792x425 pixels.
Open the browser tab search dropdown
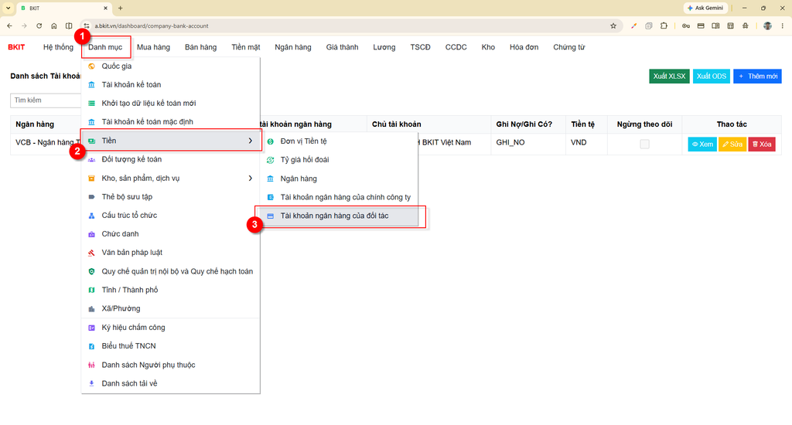pyautogui.click(x=8, y=8)
